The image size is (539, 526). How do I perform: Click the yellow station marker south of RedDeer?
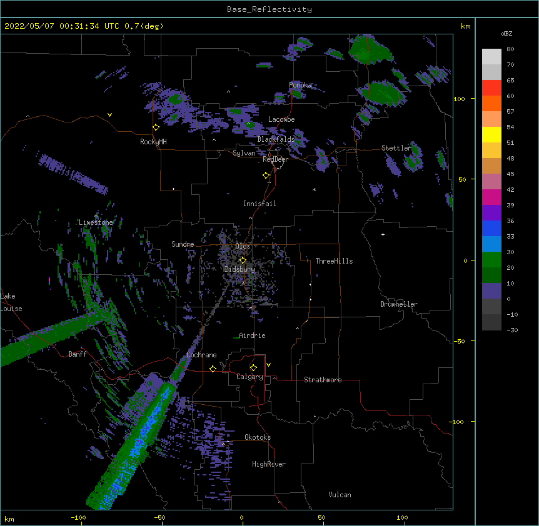click(x=266, y=176)
